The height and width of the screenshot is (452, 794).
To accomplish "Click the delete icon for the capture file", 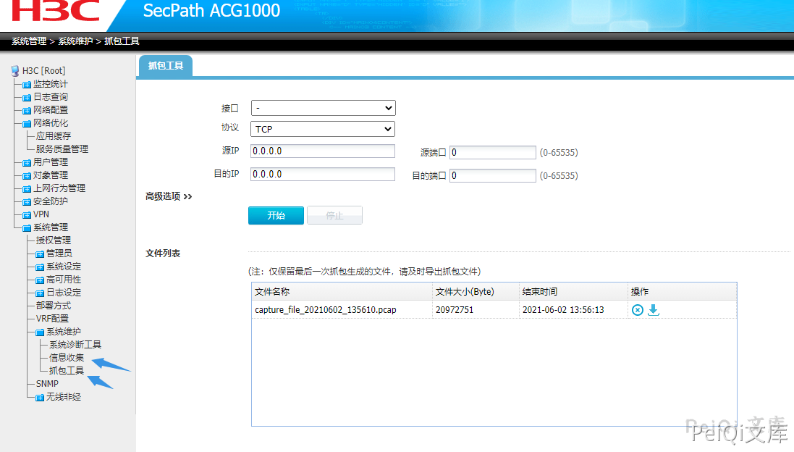I will [637, 310].
